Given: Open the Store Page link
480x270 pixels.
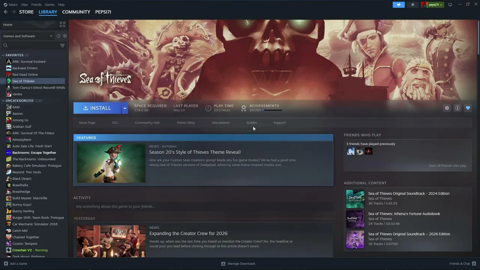Looking at the screenshot, I should point(87,123).
